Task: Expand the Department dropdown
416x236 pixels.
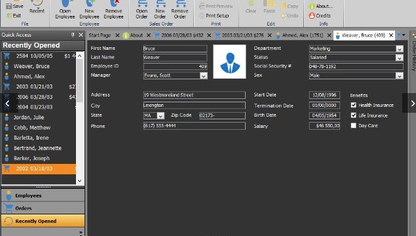Action: (x=399, y=49)
